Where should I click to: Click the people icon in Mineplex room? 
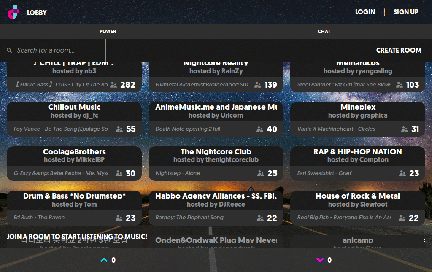point(405,129)
